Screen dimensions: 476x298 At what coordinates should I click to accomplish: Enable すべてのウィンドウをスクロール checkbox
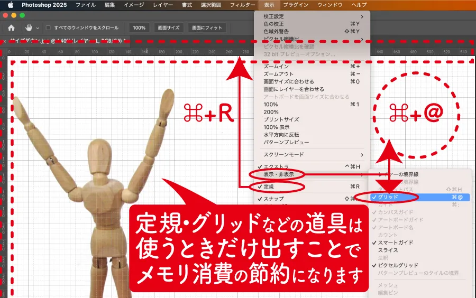48,27
